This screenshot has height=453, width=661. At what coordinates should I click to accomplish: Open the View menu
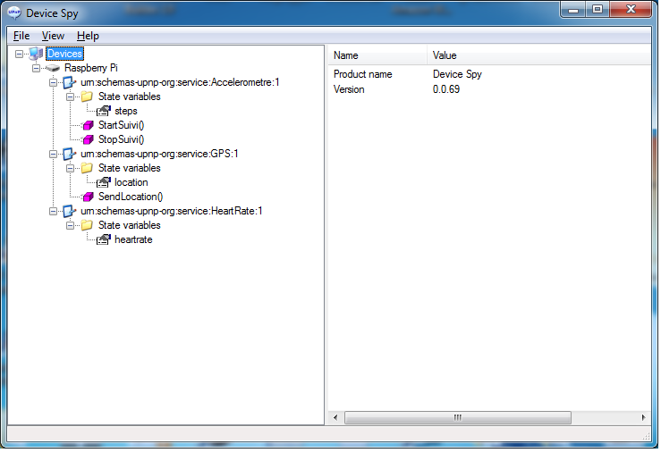(53, 36)
